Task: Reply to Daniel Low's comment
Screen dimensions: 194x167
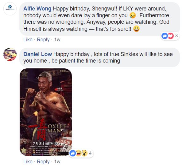Action: point(43,162)
